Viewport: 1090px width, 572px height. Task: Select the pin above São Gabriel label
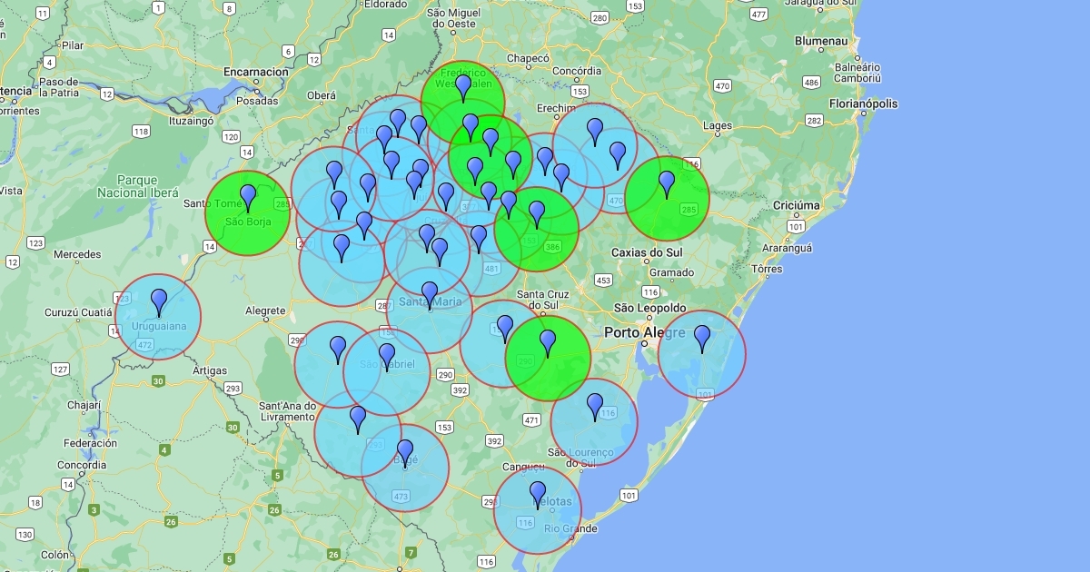[387, 357]
